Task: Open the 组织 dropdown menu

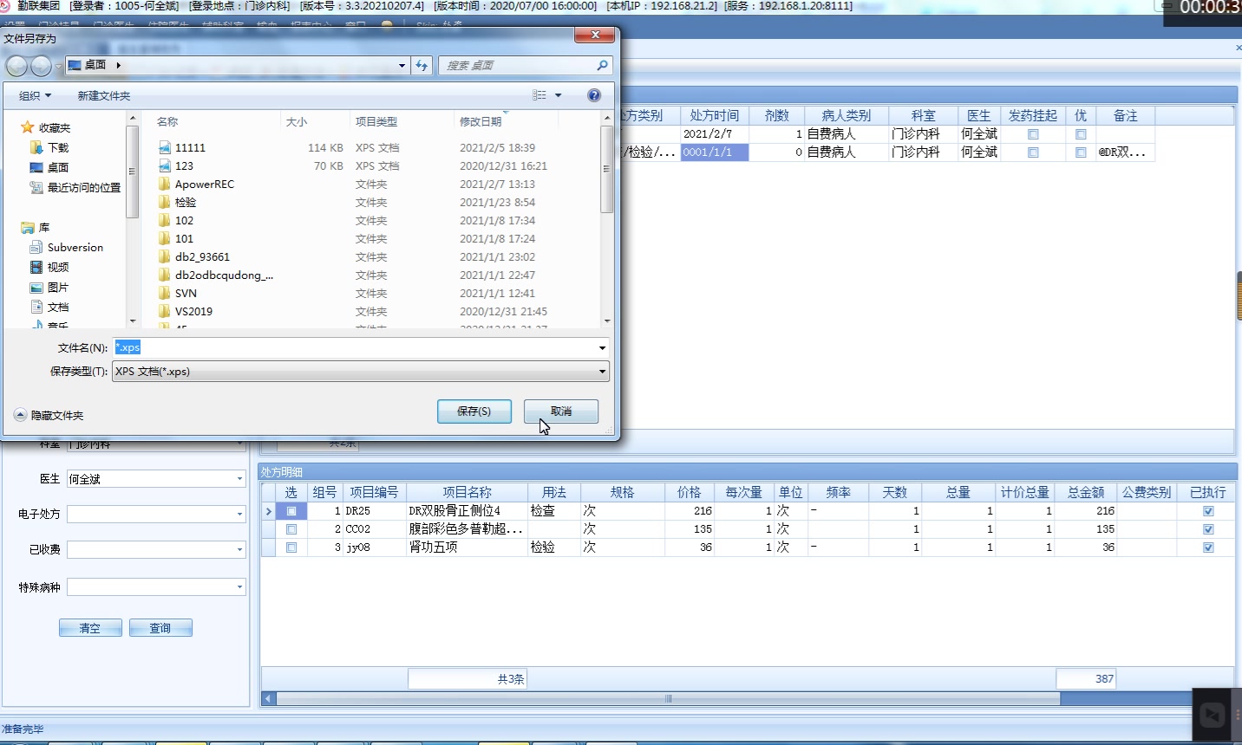Action: (x=36, y=95)
